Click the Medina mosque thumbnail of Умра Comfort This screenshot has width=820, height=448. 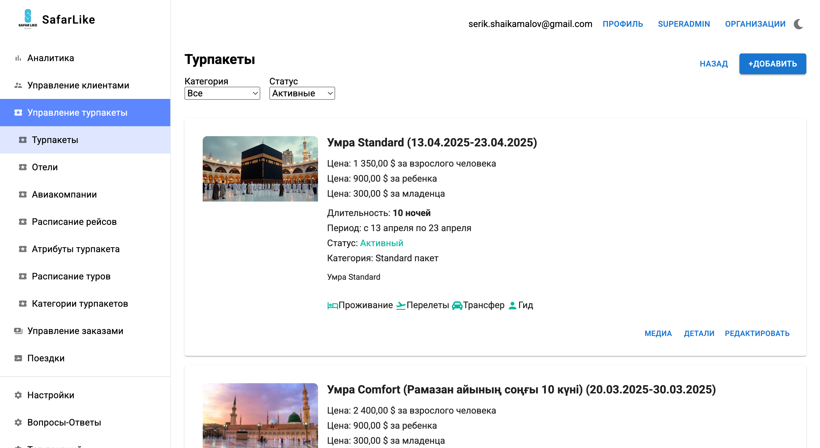260,416
